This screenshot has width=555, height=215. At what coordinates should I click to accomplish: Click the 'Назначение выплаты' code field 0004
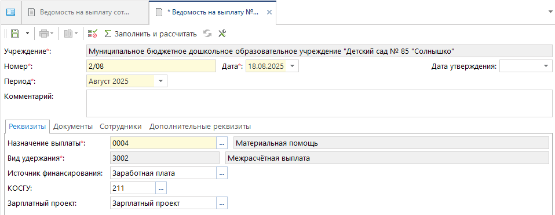click(163, 143)
